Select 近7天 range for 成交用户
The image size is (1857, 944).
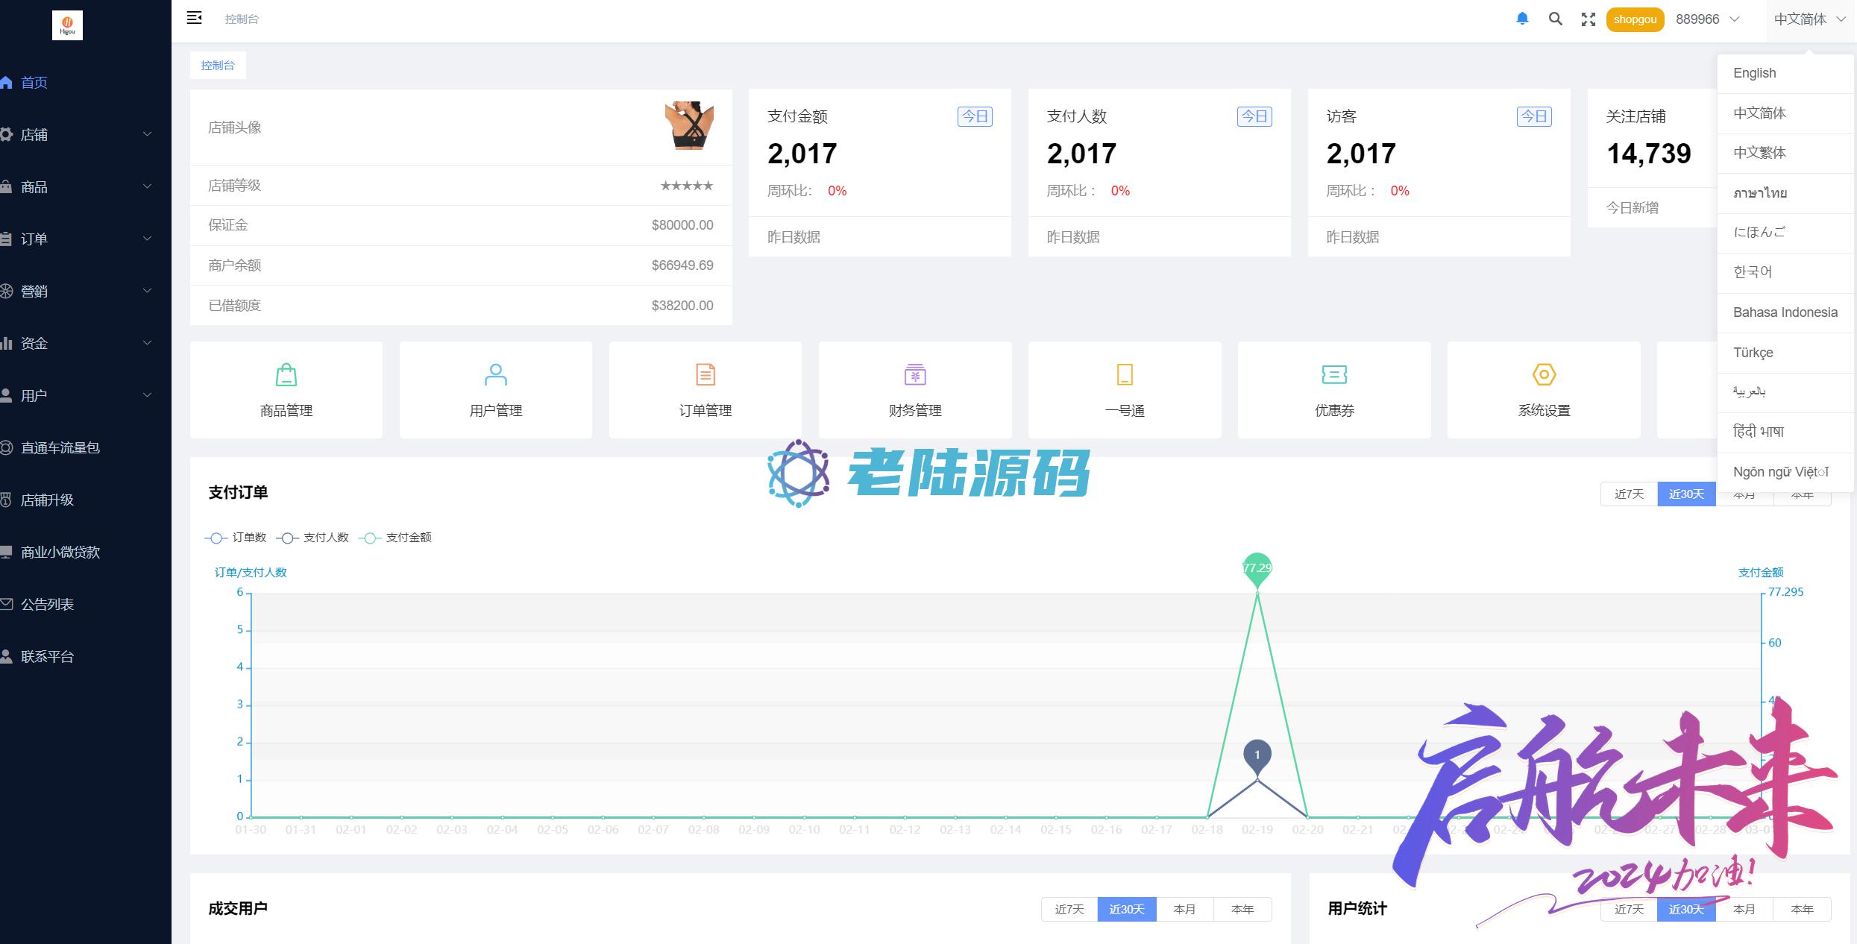(1069, 909)
